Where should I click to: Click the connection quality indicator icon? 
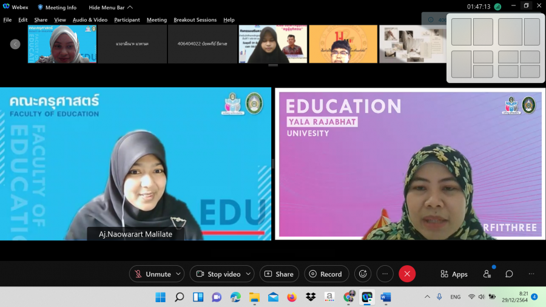tap(497, 7)
